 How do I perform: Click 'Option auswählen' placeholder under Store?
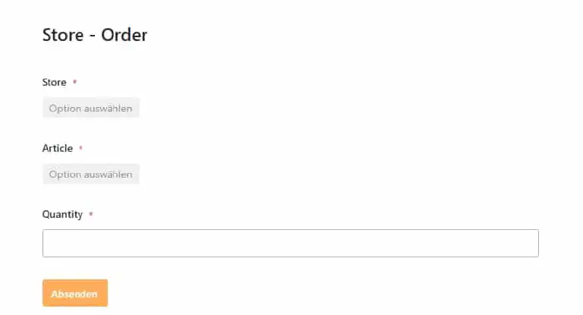(x=91, y=109)
